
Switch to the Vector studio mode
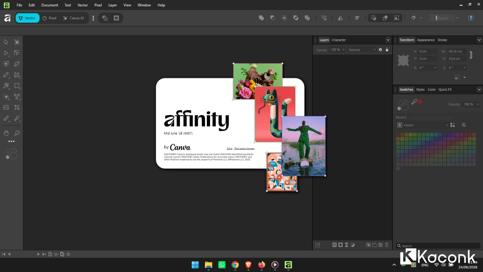click(28, 18)
